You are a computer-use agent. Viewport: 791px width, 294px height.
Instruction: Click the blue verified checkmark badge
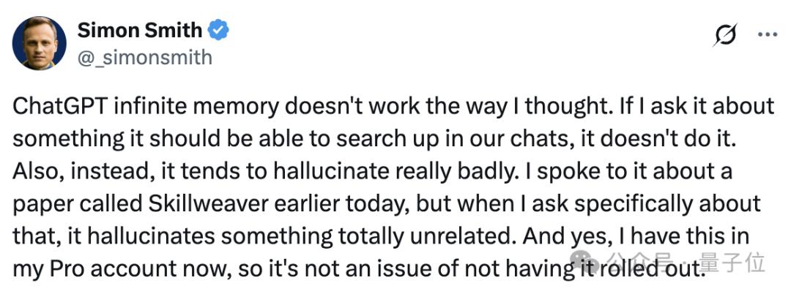218,30
